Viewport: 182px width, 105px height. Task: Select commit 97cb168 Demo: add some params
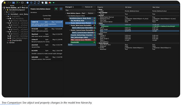[x=47, y=30]
